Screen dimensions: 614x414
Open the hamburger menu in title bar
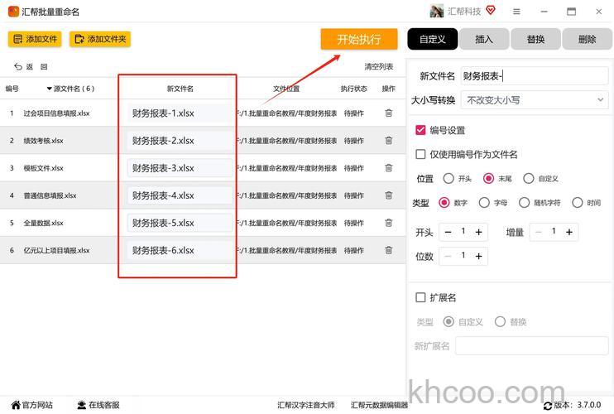tap(517, 12)
